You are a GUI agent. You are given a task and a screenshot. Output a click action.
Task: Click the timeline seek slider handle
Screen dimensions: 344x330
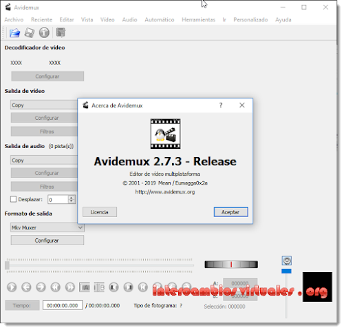(7, 265)
